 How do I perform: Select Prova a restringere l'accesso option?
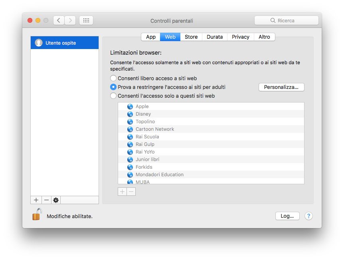(113, 87)
